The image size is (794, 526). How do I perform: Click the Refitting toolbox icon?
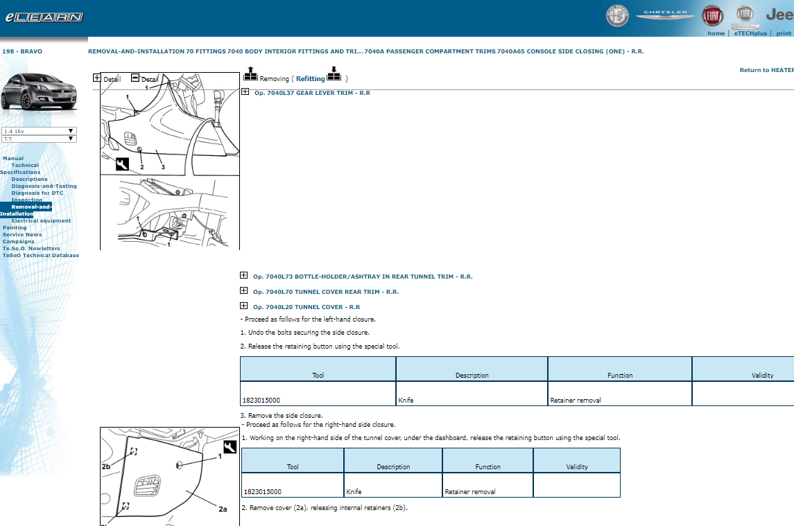click(334, 74)
